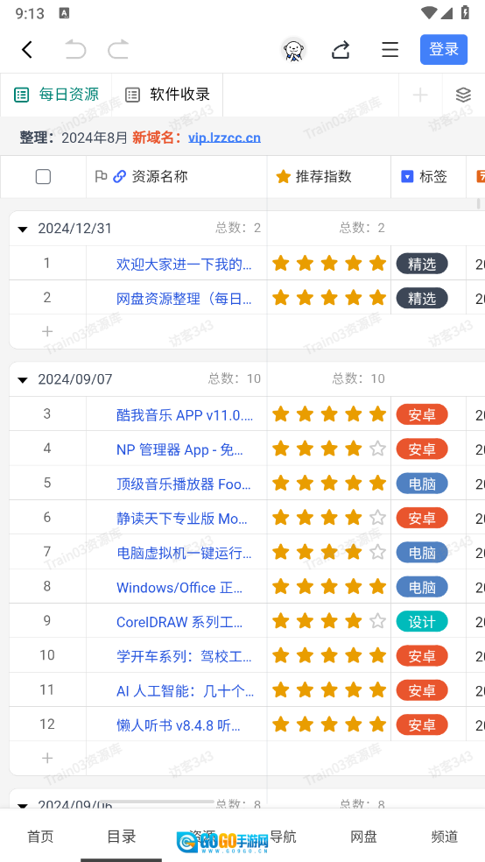
Task: Select row number 12
Action: pos(47,724)
